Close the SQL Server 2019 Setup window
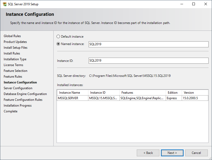212x160 pixels. tap(206, 4)
